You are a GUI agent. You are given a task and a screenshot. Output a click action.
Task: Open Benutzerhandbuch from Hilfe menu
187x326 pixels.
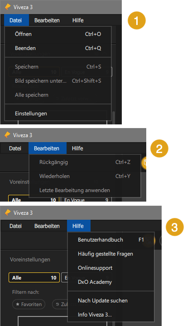coord(111,240)
